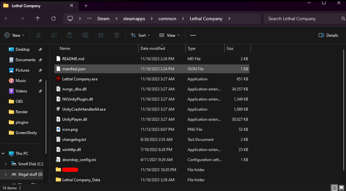Select the Lethal Company.exe file
Screen dimensions: 346x191
point(80,79)
